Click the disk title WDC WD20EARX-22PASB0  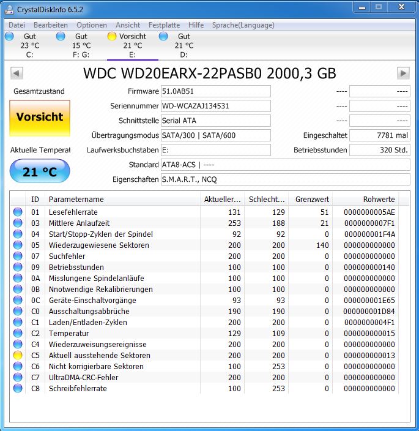click(x=209, y=73)
